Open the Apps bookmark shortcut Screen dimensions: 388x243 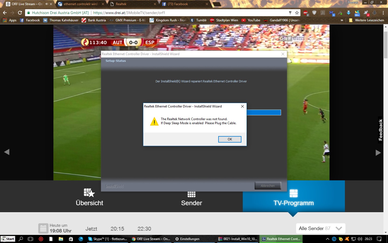click(x=10, y=20)
